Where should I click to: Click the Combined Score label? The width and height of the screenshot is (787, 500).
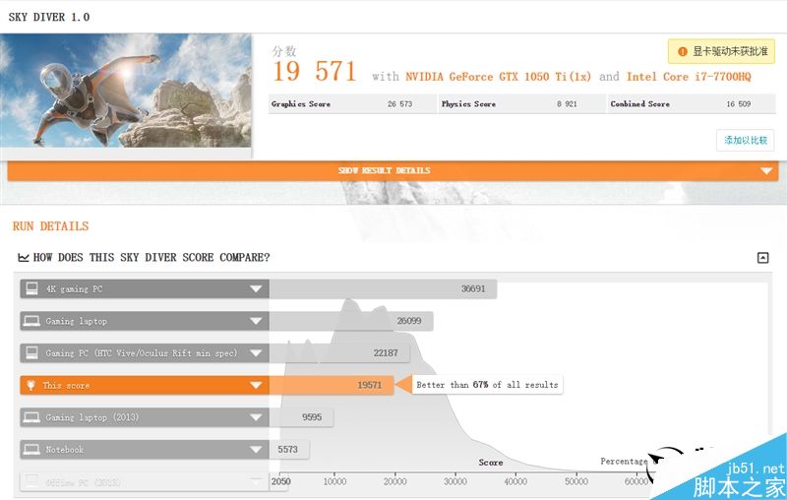tap(640, 104)
